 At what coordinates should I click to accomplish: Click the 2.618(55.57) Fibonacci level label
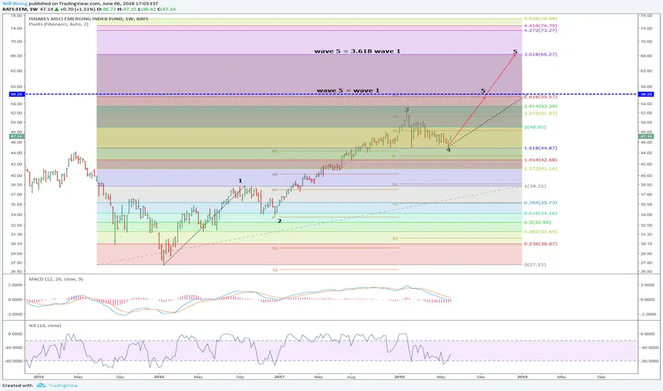541,97
